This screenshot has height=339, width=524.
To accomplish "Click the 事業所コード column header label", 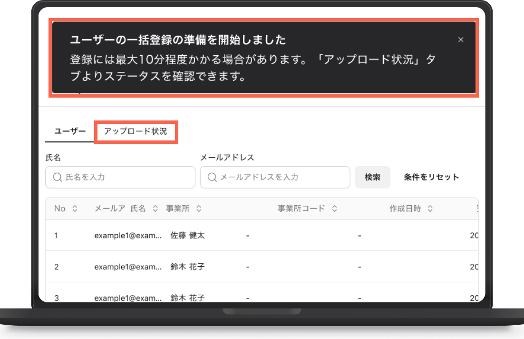I will (301, 209).
